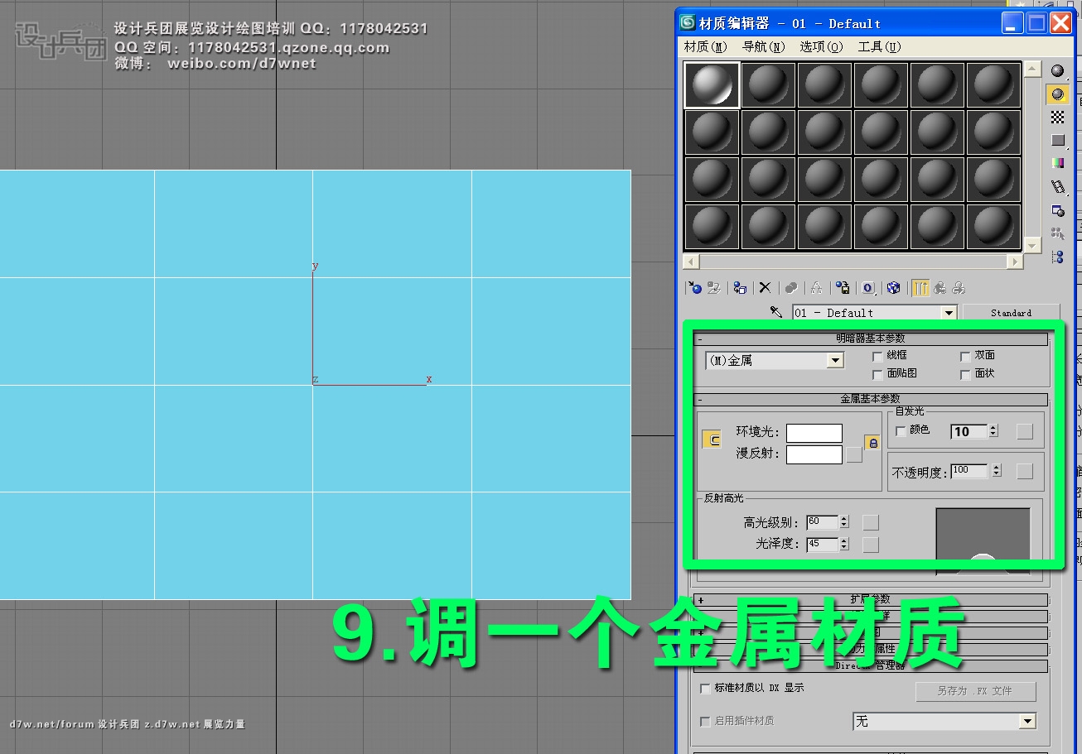
Task: Click Select by Material icon
Action: tap(1057, 233)
